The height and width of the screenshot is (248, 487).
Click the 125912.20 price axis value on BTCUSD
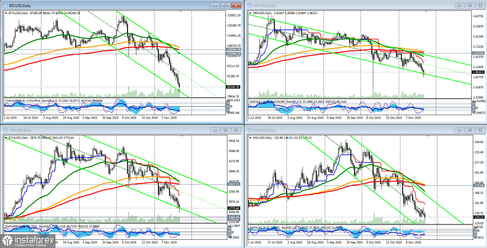pos(233,15)
